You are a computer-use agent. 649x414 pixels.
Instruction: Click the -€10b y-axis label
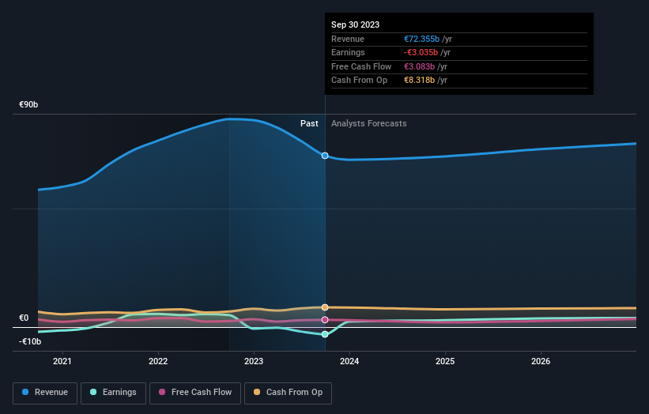(30, 341)
